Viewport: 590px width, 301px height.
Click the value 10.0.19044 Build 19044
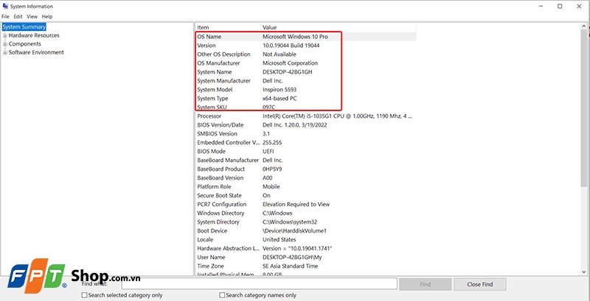(x=291, y=46)
